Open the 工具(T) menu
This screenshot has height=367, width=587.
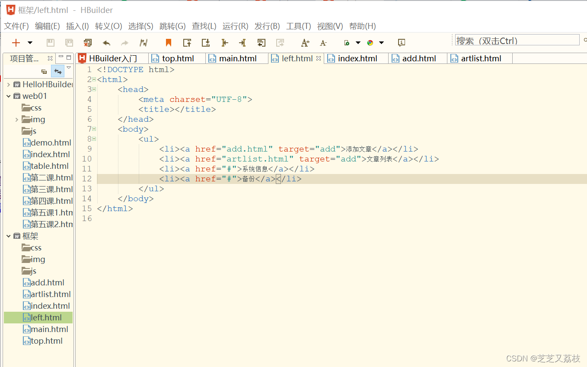(x=299, y=26)
